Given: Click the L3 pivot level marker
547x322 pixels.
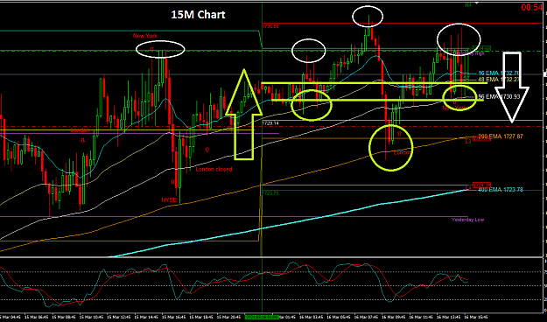Looking at the screenshot, I should pos(468,141).
